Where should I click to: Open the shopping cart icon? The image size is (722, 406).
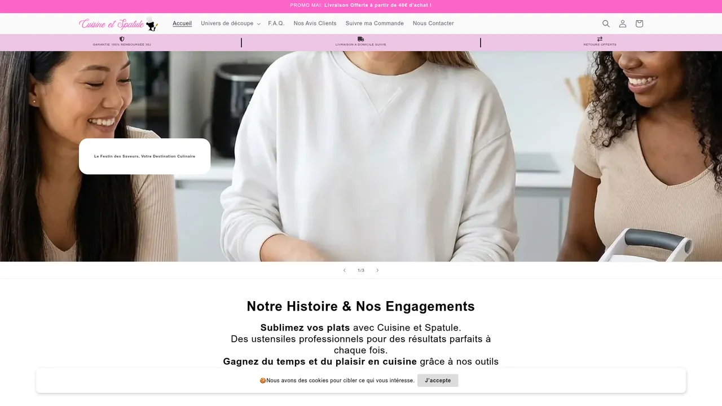(x=639, y=24)
